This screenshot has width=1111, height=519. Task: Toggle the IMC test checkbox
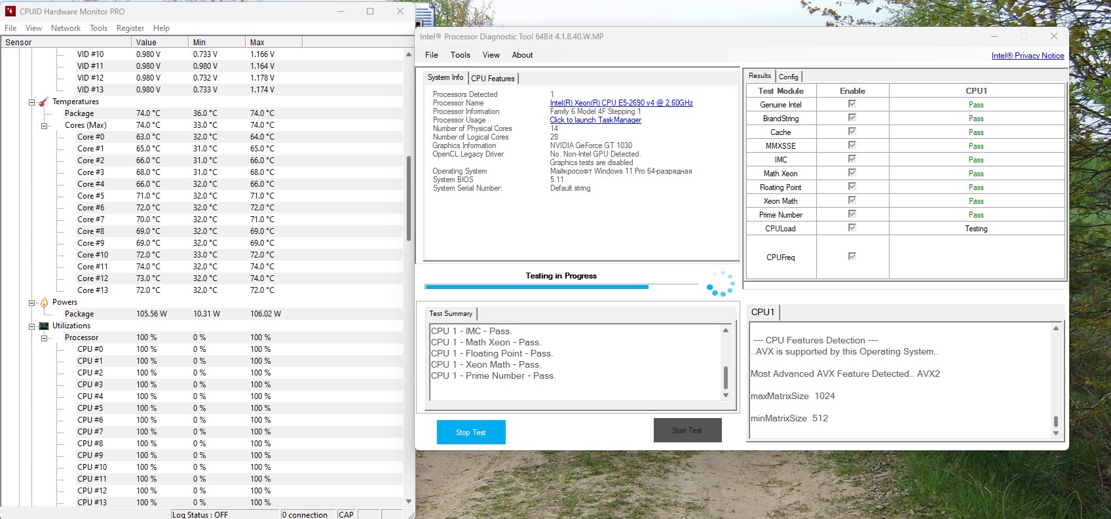[852, 159]
